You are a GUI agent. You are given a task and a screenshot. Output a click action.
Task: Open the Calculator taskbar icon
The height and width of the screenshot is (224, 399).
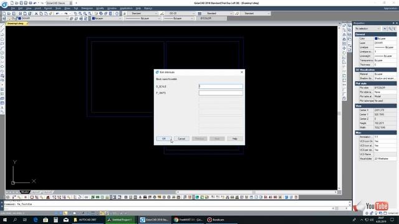55,220
